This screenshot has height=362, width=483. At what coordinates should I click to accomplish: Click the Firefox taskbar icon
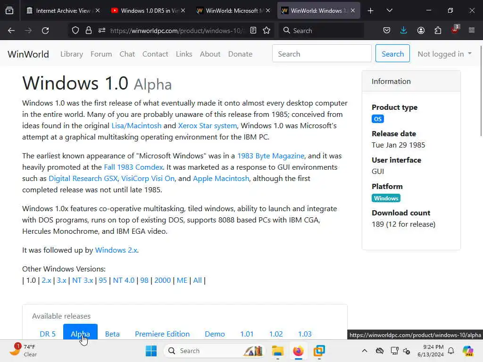(298, 351)
